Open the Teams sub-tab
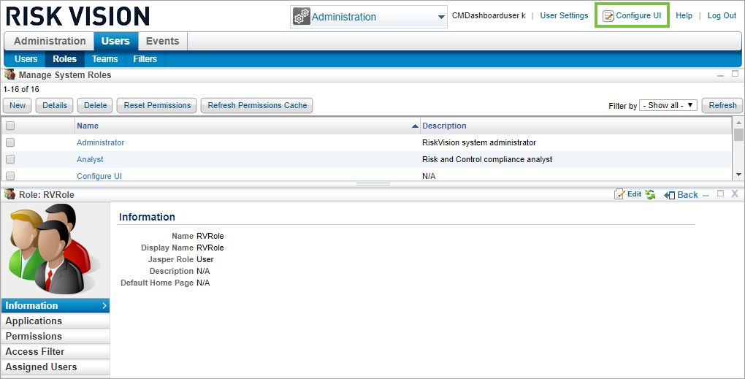This screenshot has height=379, width=745. coord(104,59)
